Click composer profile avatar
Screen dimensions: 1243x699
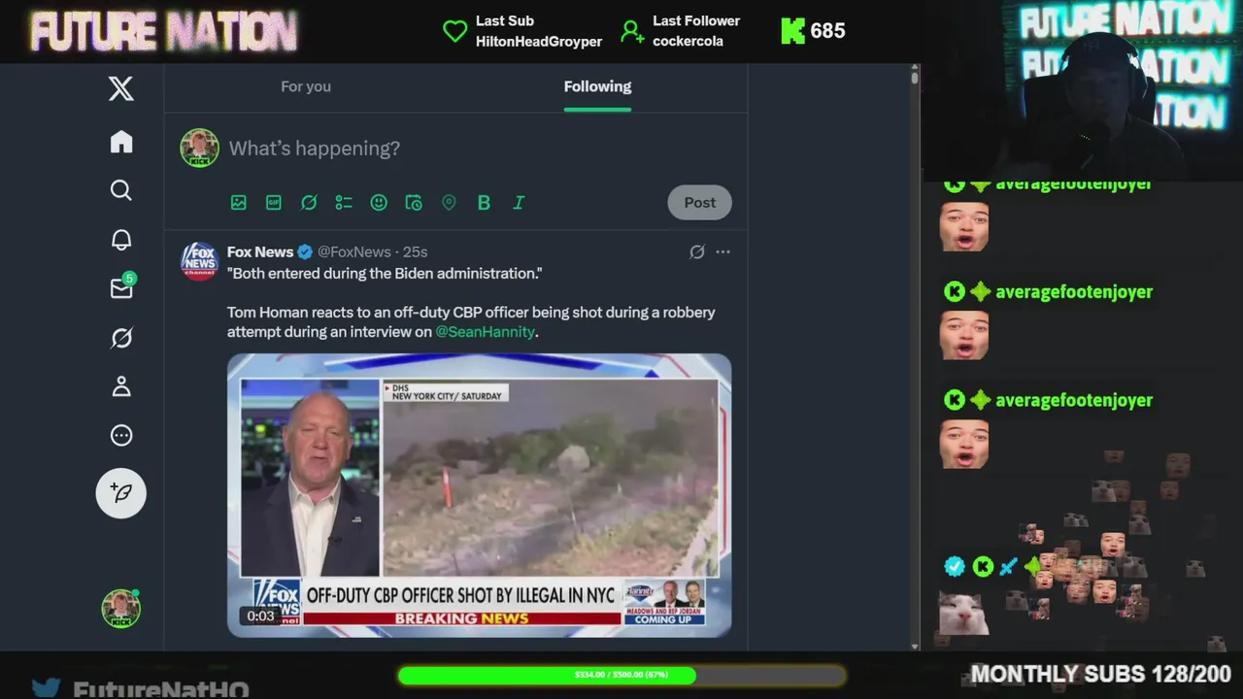pos(199,148)
